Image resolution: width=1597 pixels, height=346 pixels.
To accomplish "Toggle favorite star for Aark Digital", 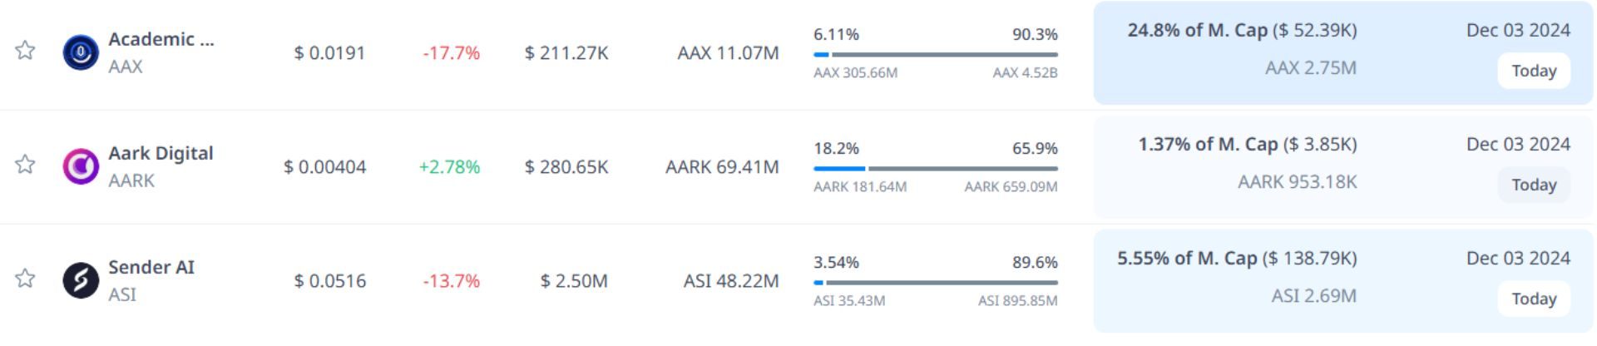I will pos(26,165).
